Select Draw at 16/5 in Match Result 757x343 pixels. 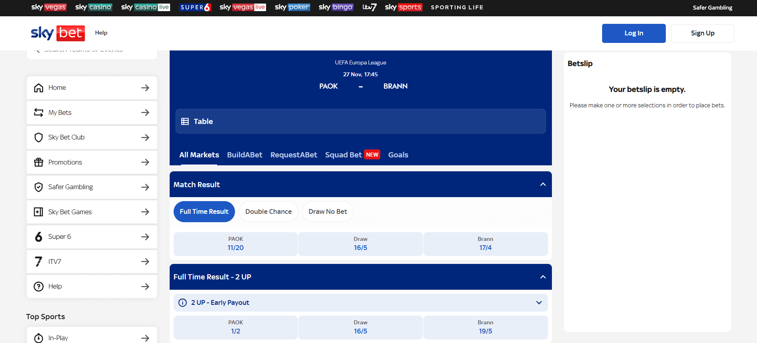(360, 244)
